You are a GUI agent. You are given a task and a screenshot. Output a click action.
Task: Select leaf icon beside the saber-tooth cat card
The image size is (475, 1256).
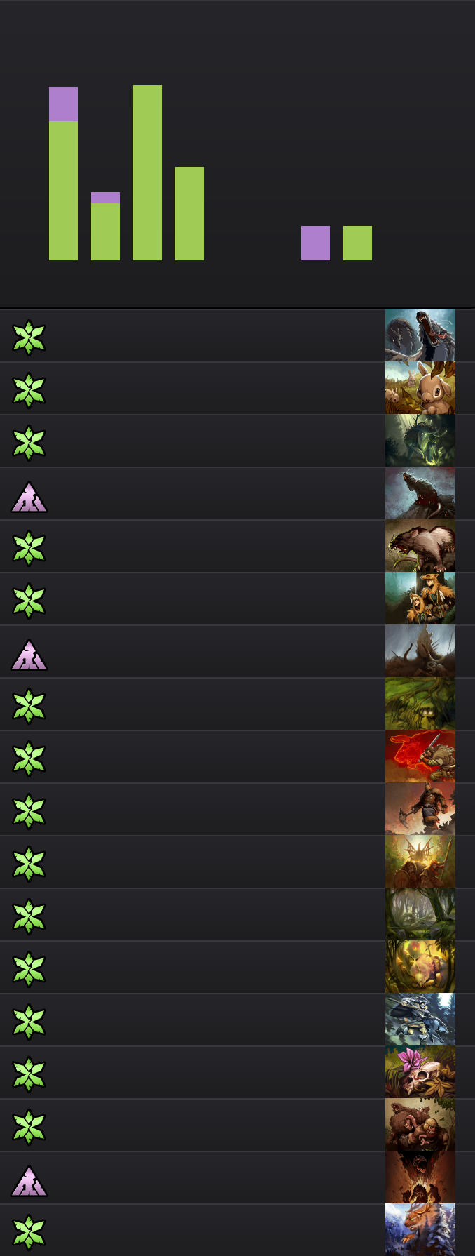click(x=29, y=548)
